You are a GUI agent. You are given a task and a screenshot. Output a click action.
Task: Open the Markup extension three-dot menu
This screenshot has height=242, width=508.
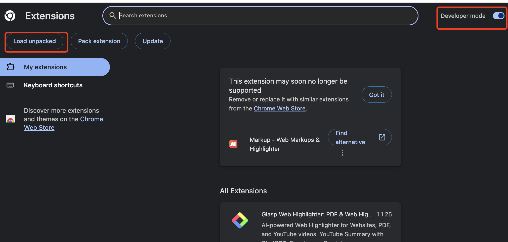click(x=342, y=153)
